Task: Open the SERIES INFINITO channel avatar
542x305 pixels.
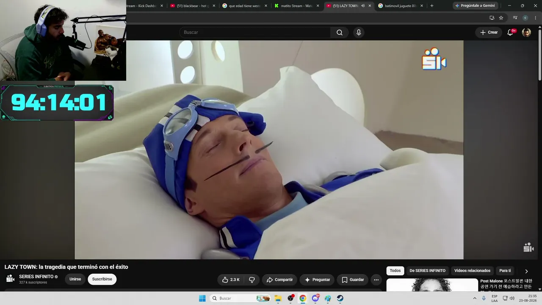Action: tap(10, 279)
